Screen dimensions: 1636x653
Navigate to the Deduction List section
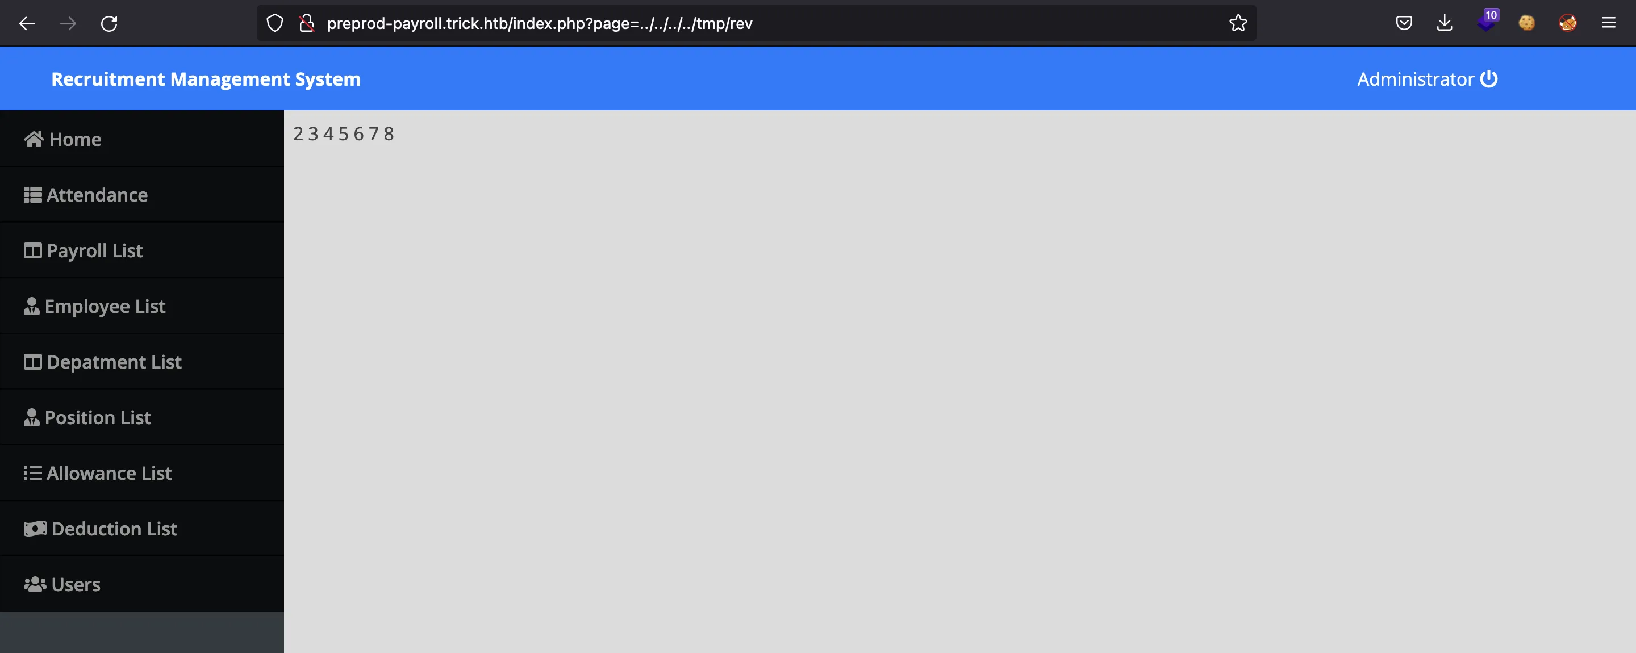[x=114, y=529]
